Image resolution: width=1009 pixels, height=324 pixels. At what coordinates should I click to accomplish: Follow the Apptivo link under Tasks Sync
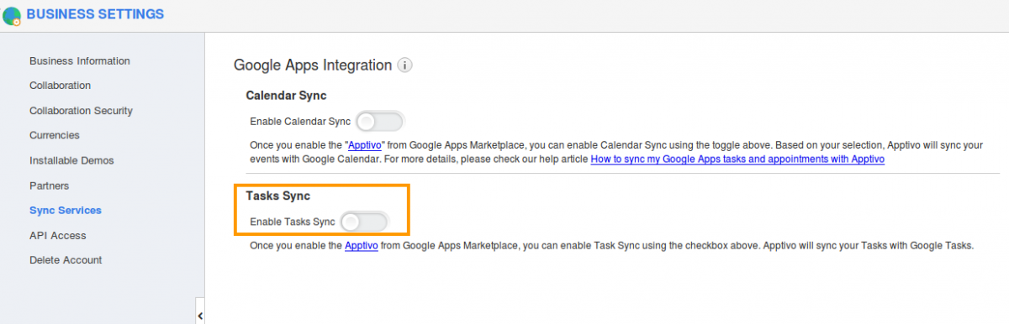coord(362,246)
